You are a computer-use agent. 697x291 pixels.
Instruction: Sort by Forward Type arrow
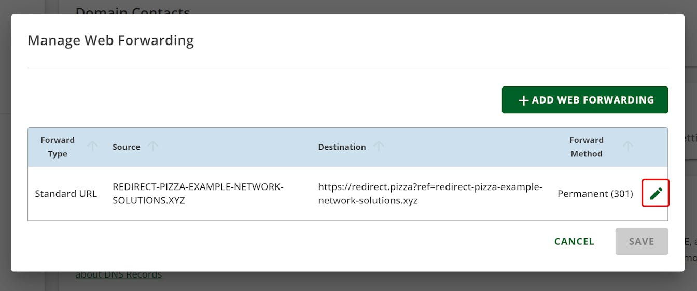[x=92, y=147]
